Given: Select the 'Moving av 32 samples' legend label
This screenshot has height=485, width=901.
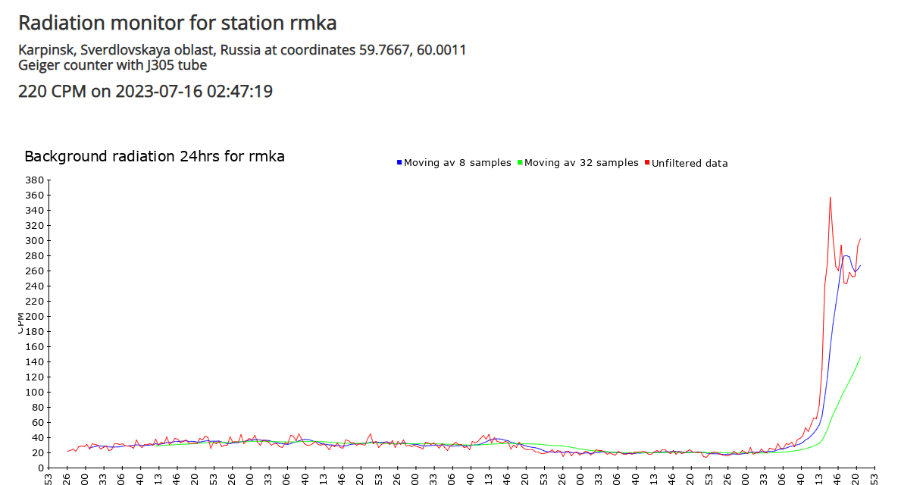Looking at the screenshot, I should tap(581, 163).
